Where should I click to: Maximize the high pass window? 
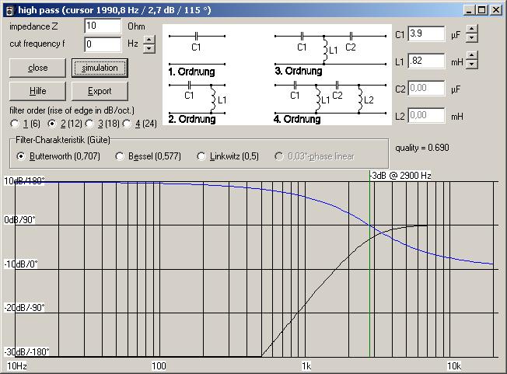(x=482, y=10)
